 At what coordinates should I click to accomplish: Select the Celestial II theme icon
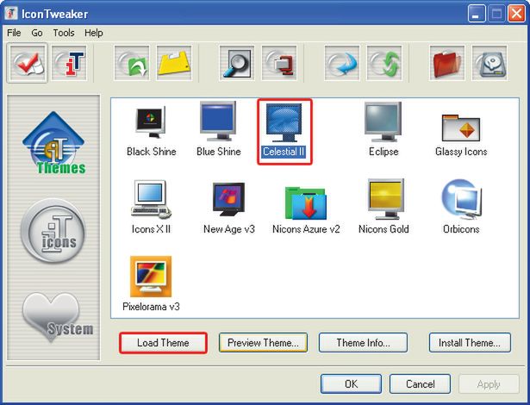(284, 130)
